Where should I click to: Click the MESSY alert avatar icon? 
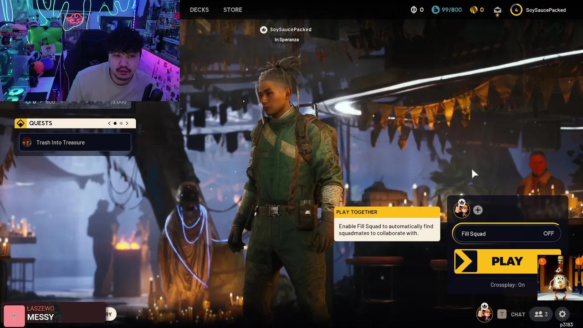coord(14,317)
